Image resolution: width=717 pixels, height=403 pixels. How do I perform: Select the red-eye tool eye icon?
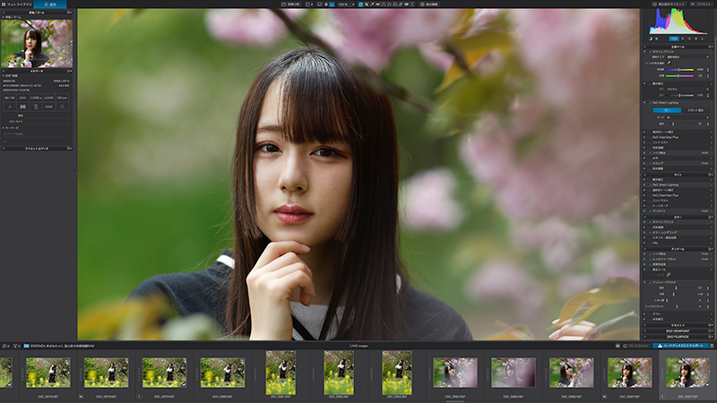(x=406, y=4)
